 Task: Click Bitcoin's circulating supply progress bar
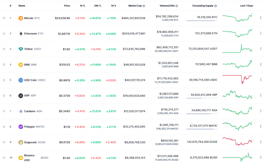[201, 21]
